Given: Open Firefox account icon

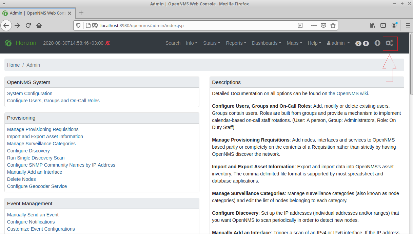Looking at the screenshot, I should coord(394,25).
